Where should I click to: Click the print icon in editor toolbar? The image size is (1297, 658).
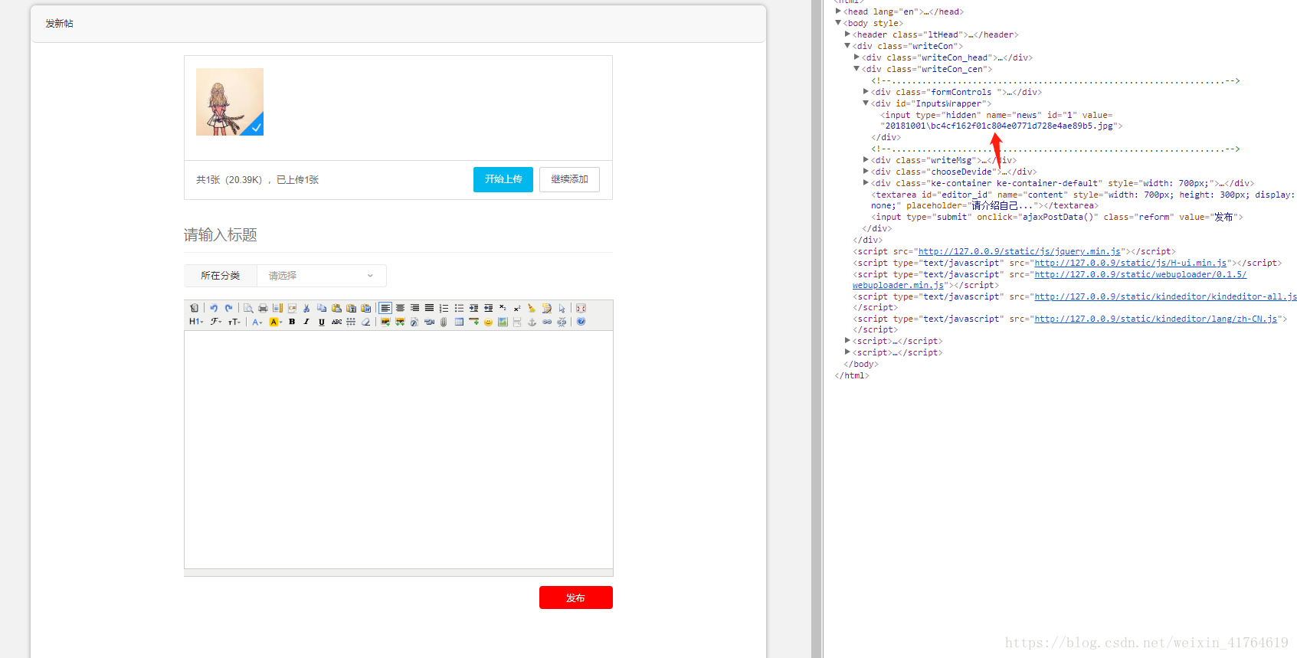(x=263, y=308)
